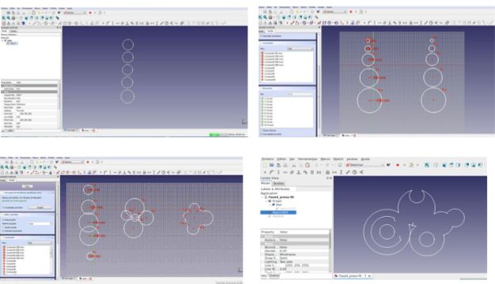Open Sketch menu in bottom-right window
Screen dimensions: 495x284
(x=338, y=159)
